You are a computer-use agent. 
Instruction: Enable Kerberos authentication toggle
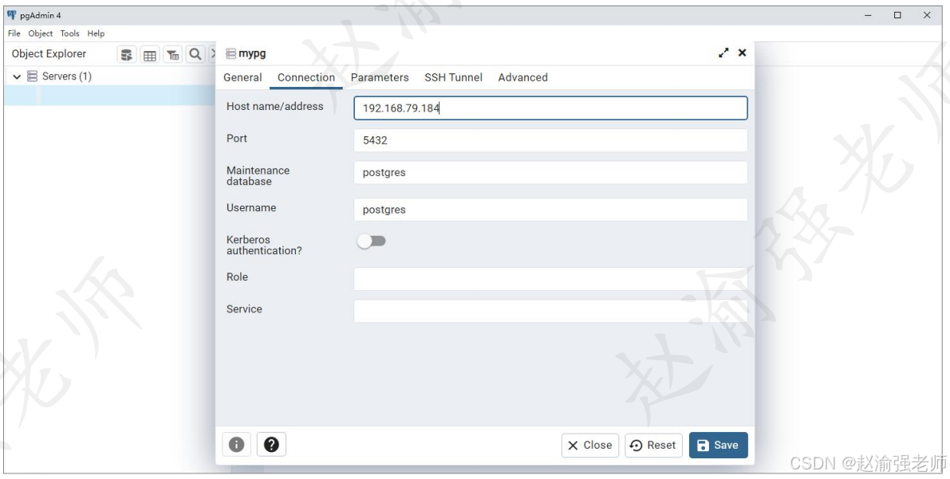coord(372,240)
